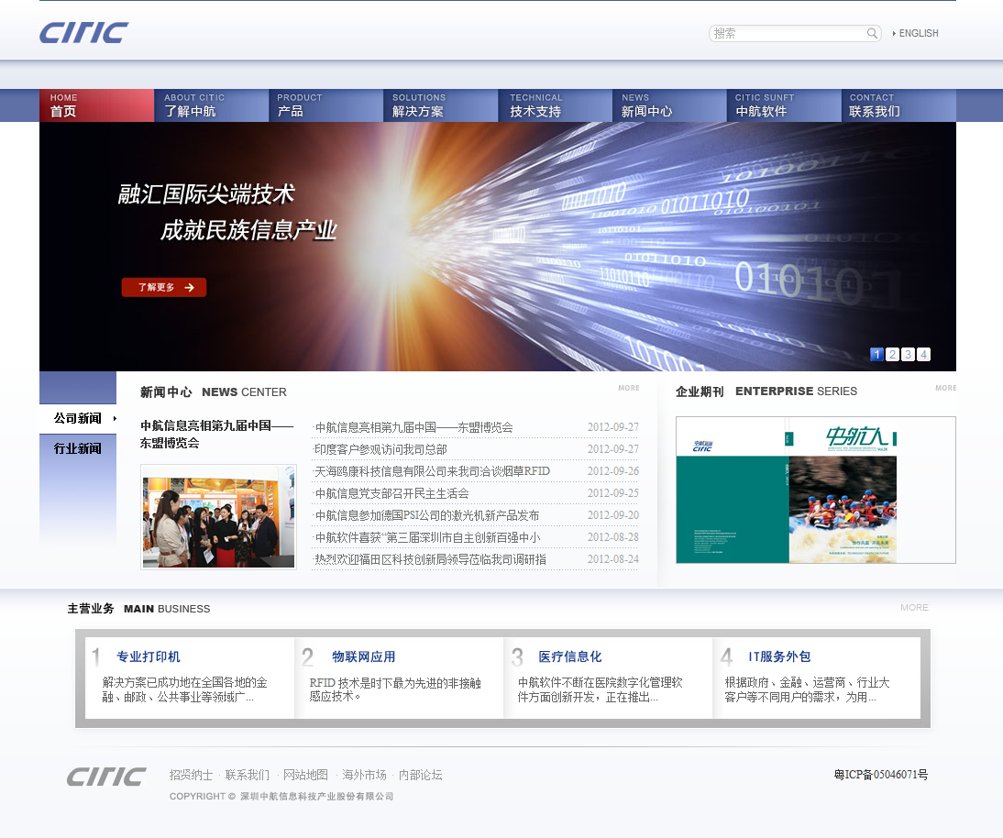The height and width of the screenshot is (838, 1003).
Task: Click the 粤ICP备05046071号 record number
Action: pos(881,775)
